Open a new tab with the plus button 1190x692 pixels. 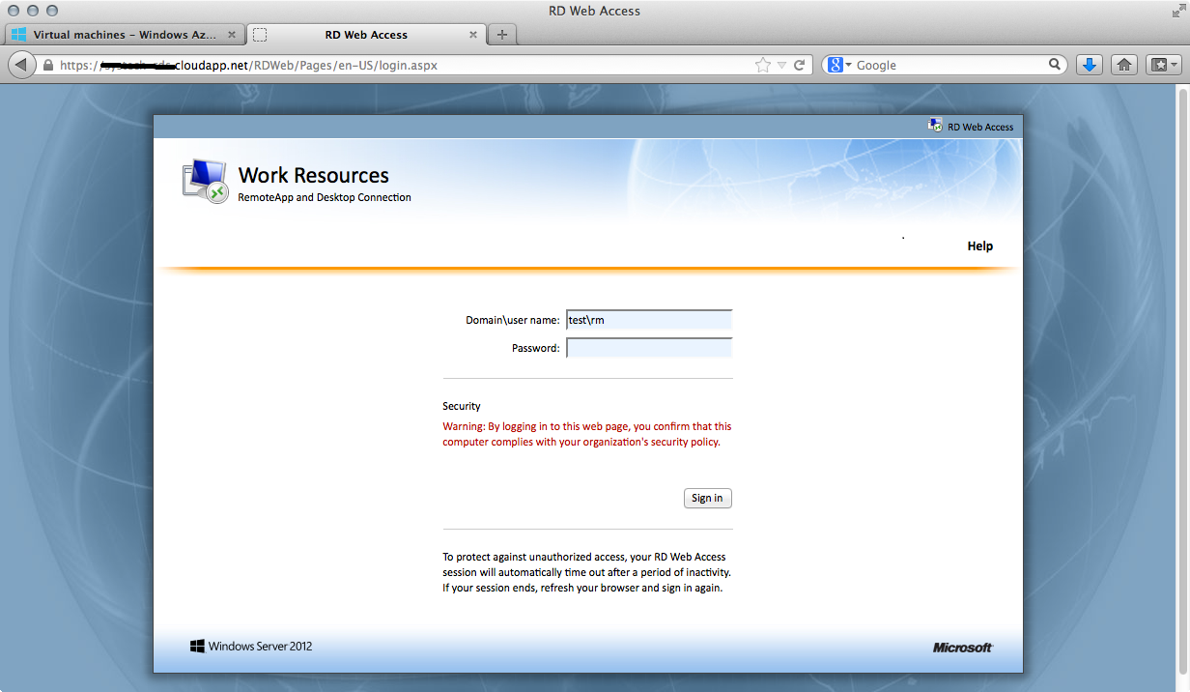[x=501, y=35]
